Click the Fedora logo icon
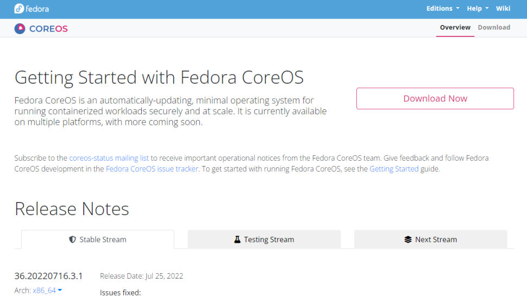This screenshot has width=527, height=296. 19,9
